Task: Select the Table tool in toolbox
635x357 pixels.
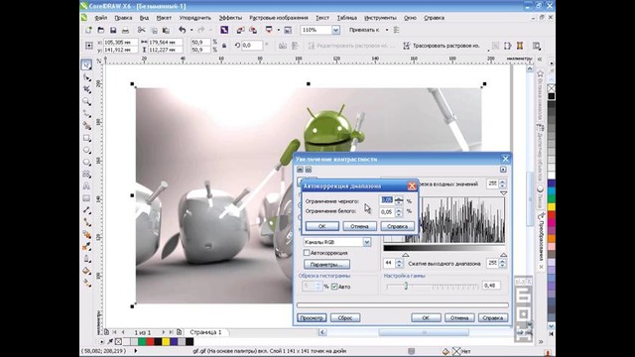Action: (86, 198)
